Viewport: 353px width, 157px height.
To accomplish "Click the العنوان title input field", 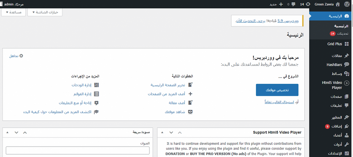I will (78, 151).
